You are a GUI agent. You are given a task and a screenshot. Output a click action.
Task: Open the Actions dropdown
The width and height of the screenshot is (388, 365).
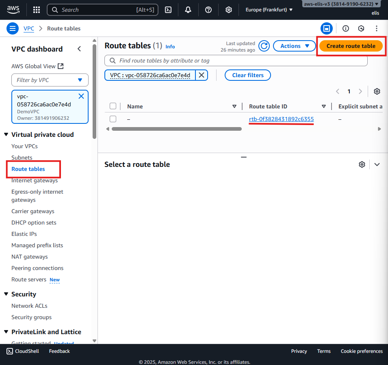(x=294, y=46)
